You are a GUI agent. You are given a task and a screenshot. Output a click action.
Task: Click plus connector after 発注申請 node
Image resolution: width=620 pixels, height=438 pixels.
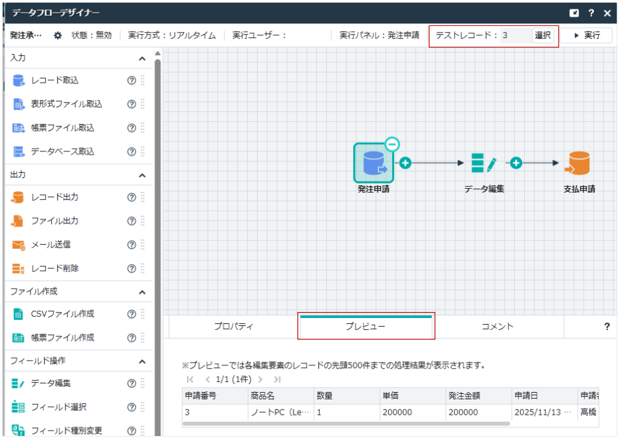405,163
